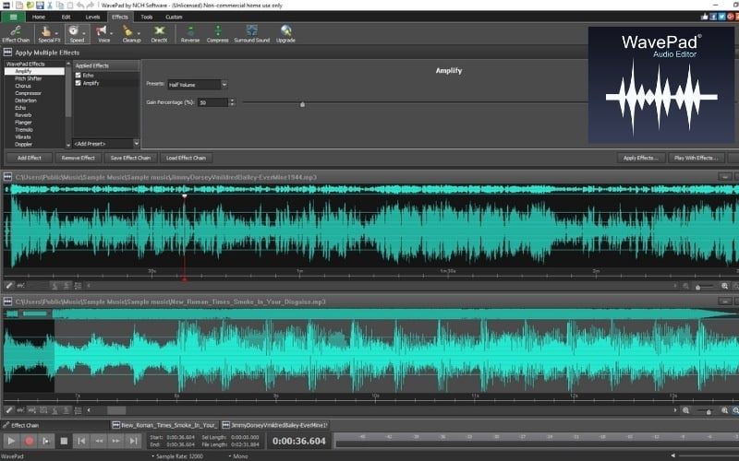Click the Twitter share icon at top right
Image resolution: width=739 pixels, height=461 pixels.
[x=721, y=17]
